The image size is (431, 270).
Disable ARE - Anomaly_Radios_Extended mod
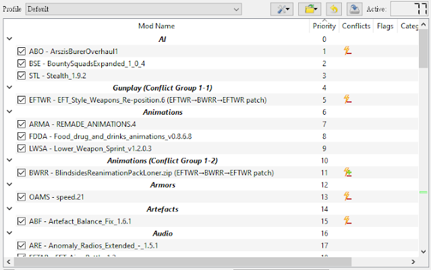[x=22, y=246]
